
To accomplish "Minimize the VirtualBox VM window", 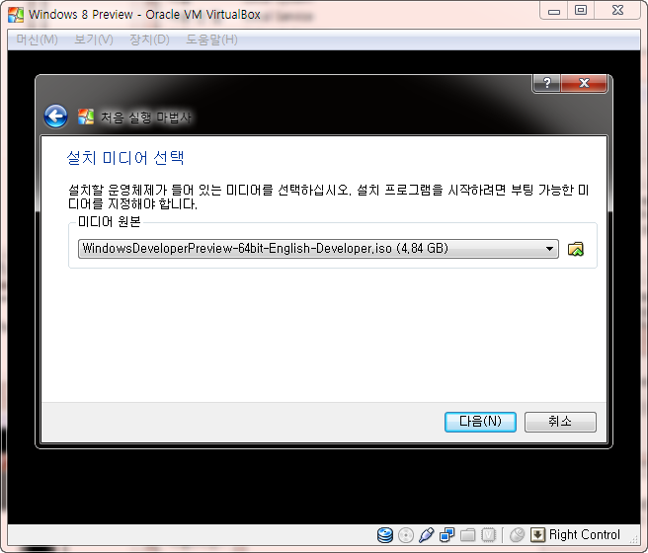I will (x=554, y=10).
